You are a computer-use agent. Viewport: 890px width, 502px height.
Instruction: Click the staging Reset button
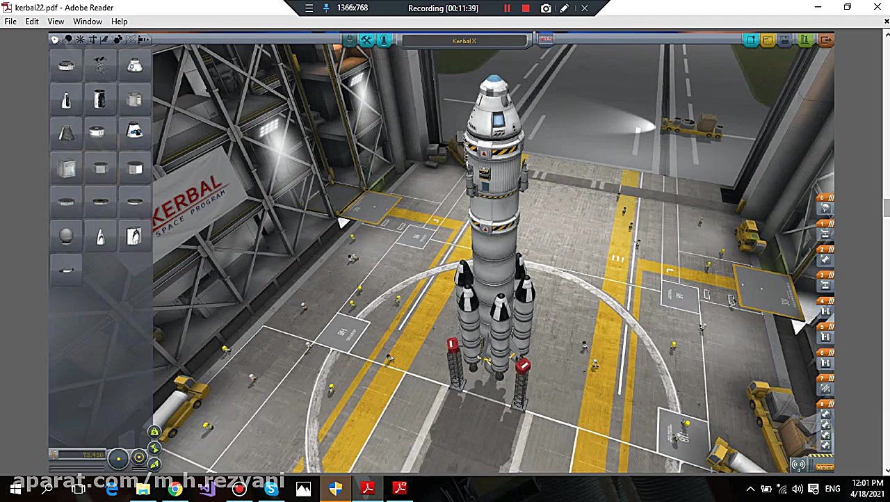tap(825, 467)
